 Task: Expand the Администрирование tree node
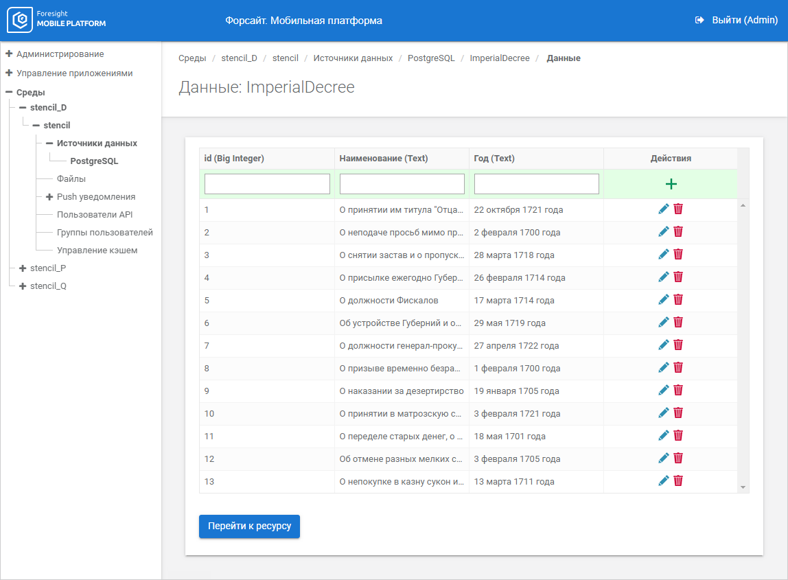[x=9, y=54]
